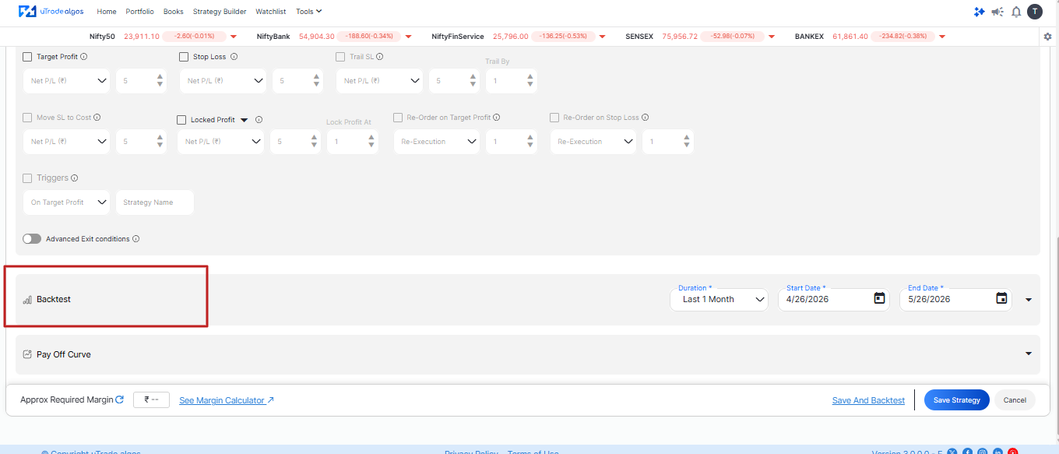Viewport: 1059px width, 454px height.
Task: Show info for Target Profit
Action: point(84,57)
